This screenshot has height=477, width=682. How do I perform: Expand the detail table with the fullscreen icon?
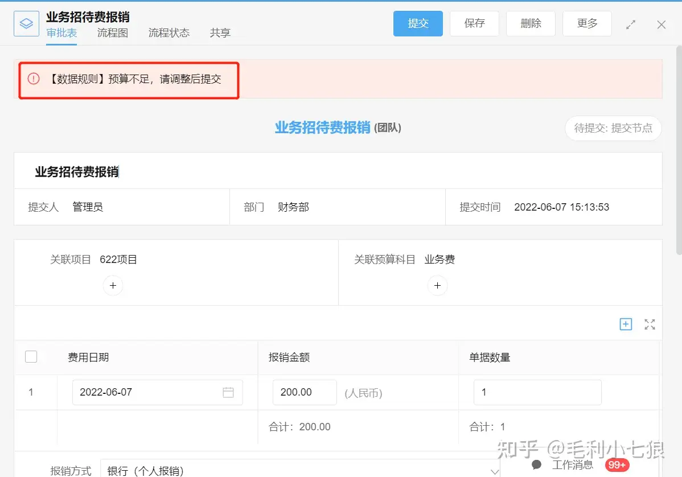tap(650, 324)
